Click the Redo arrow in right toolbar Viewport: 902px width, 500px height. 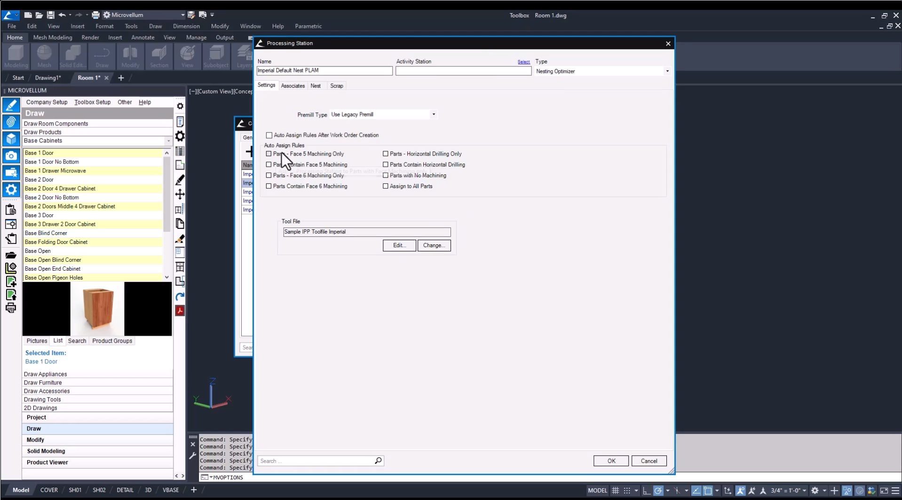(179, 297)
